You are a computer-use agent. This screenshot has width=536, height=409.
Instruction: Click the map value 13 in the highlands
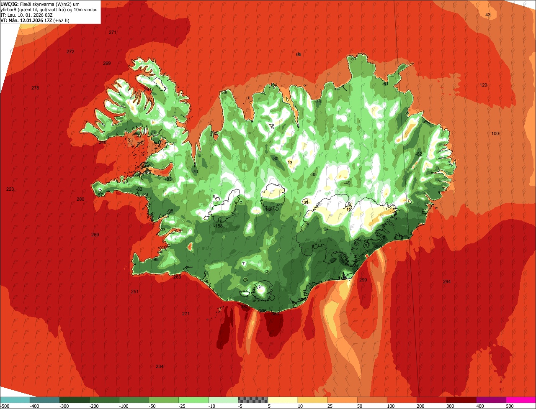(x=290, y=163)
